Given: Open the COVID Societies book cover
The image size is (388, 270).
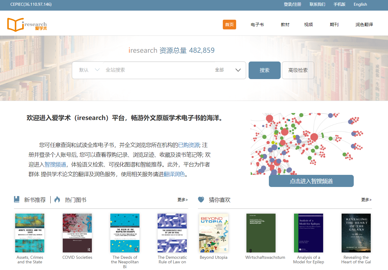Looking at the screenshot, I should coord(77,233).
